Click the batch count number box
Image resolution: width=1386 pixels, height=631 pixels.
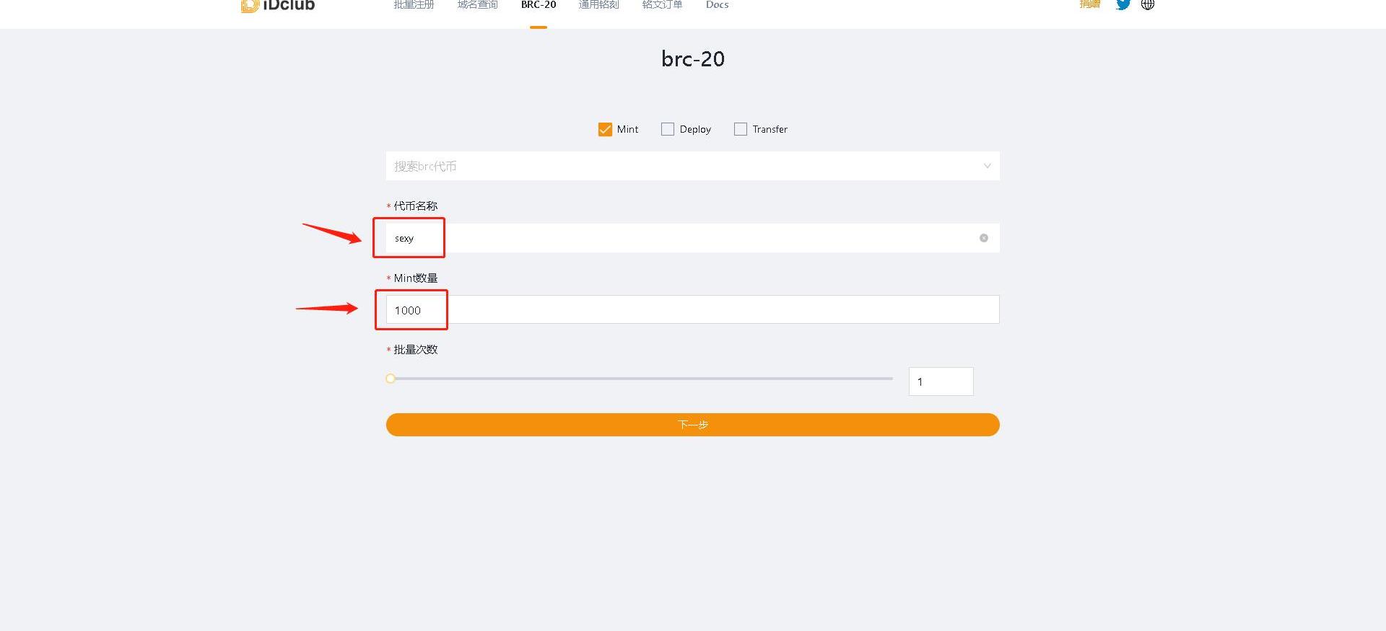[x=940, y=381]
